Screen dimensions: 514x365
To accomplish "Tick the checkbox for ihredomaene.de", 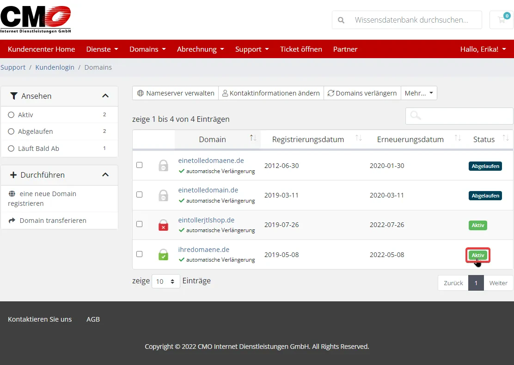I will pos(139,254).
